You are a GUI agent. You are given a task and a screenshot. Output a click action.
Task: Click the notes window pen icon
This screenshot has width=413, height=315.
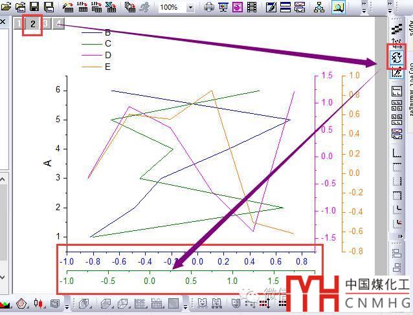click(271, 7)
